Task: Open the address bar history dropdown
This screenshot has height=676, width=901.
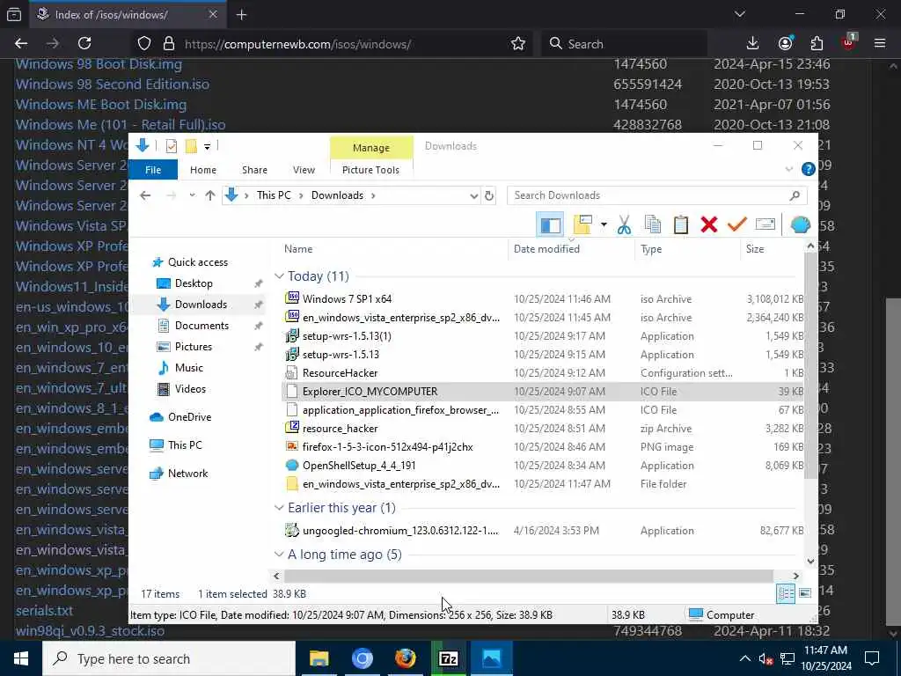Action: point(474,196)
